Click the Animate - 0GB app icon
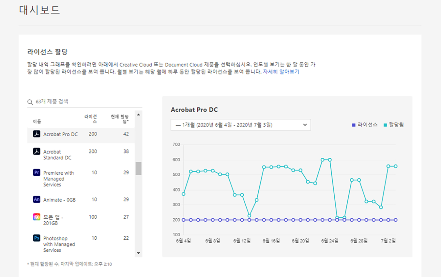The image size is (441, 277). 36,199
